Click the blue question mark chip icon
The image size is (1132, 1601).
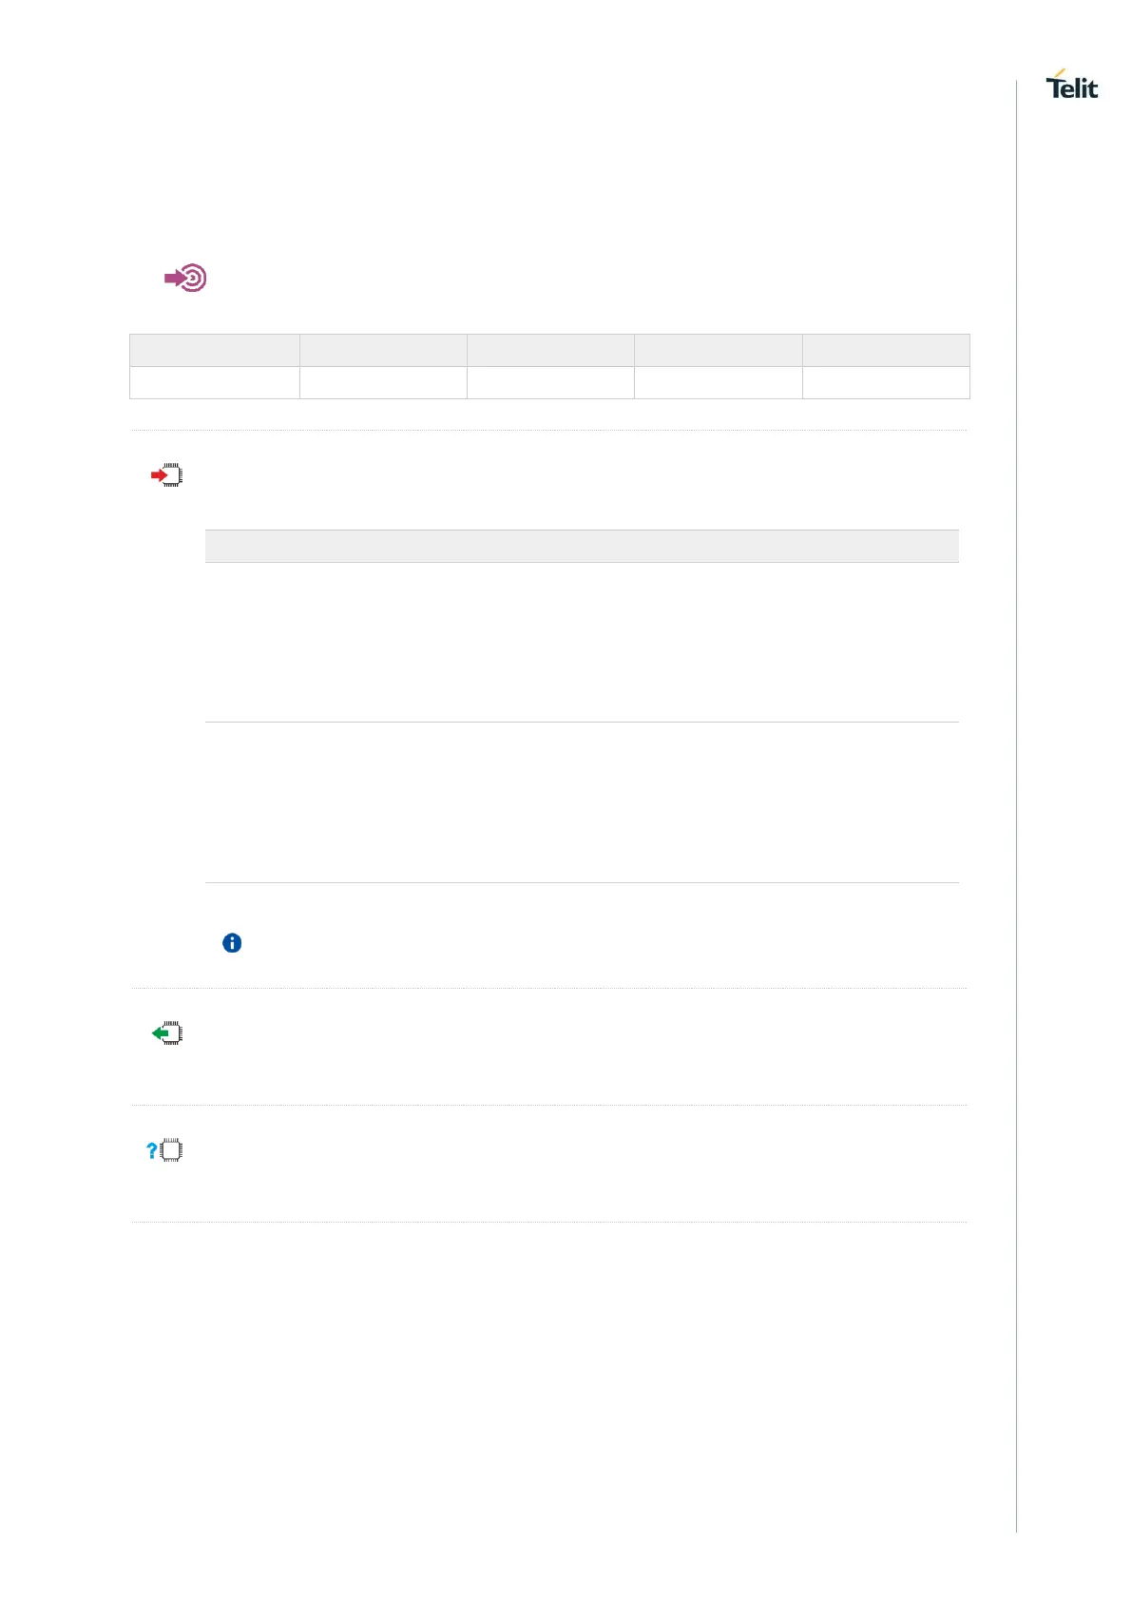[x=165, y=1150]
